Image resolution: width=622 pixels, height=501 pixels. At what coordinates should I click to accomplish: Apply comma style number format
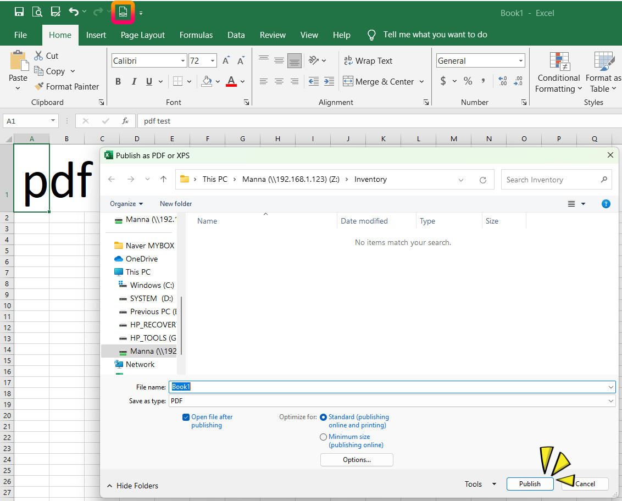[483, 81]
